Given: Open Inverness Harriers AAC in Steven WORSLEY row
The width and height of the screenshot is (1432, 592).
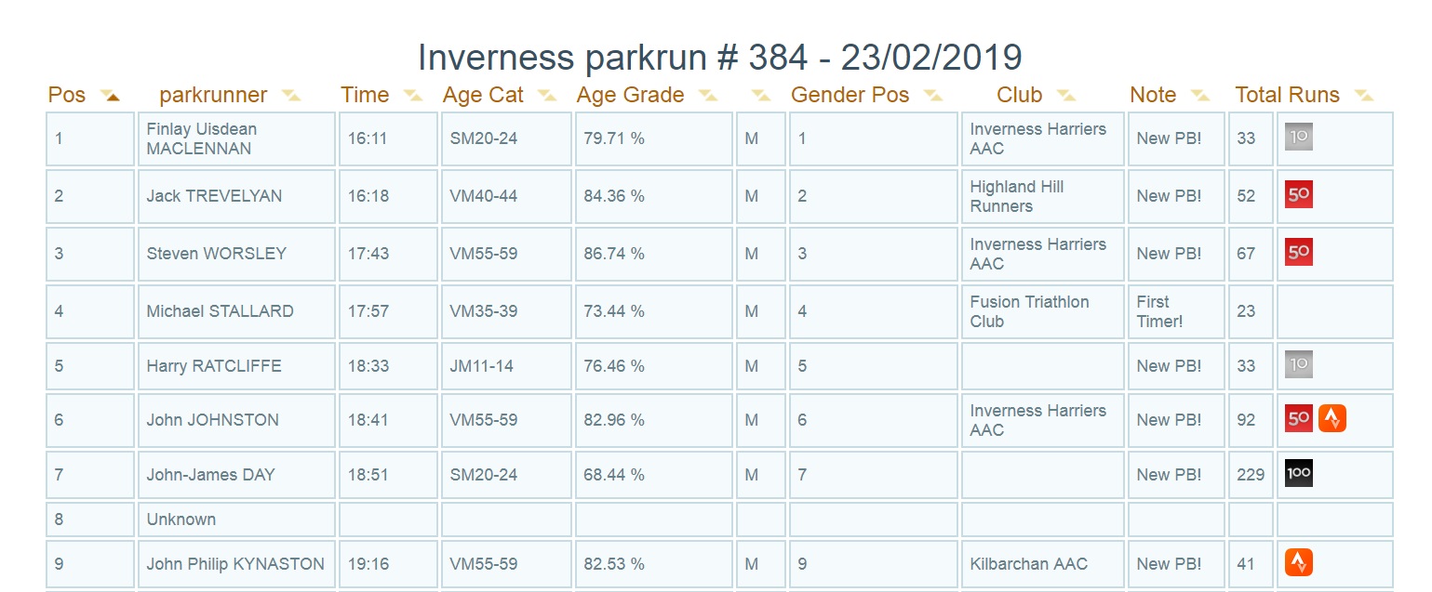Looking at the screenshot, I should coord(1038,254).
